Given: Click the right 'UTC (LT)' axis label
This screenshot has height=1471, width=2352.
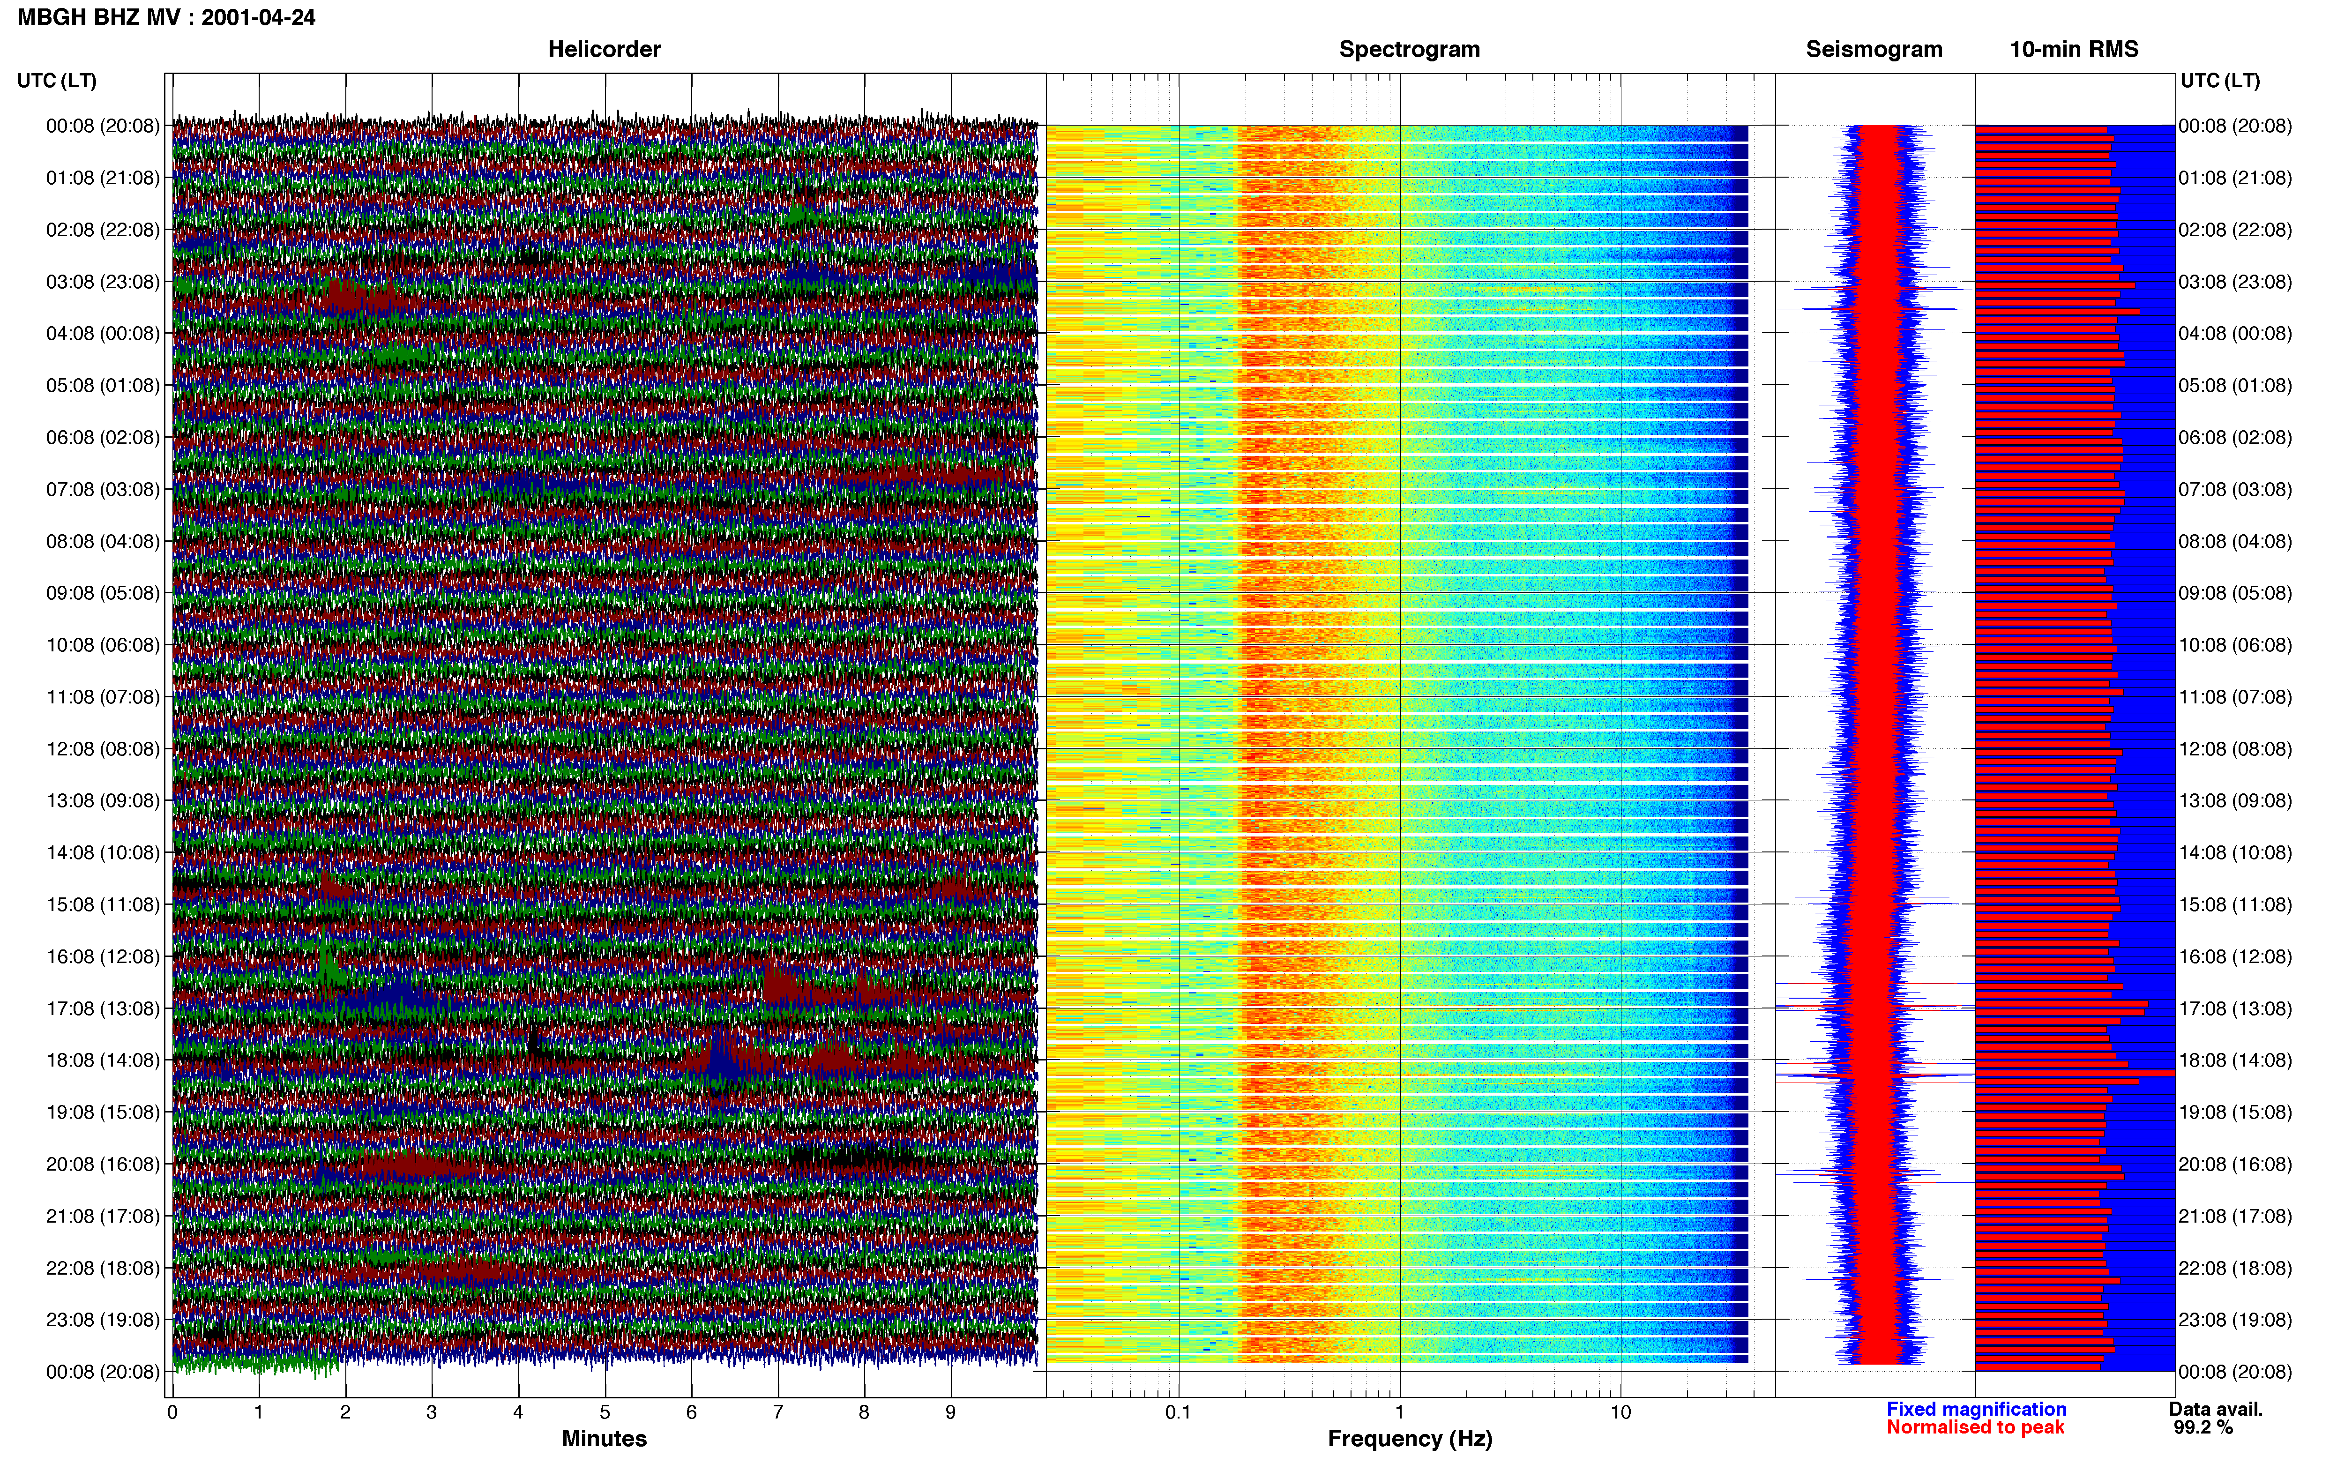Looking at the screenshot, I should click(x=2220, y=81).
